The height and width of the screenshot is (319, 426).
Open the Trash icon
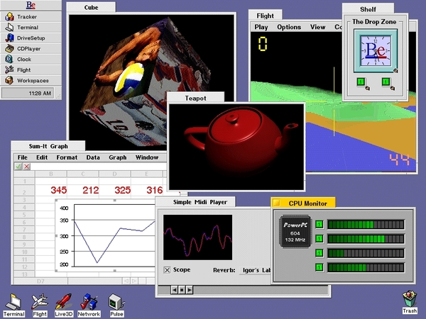(409, 300)
